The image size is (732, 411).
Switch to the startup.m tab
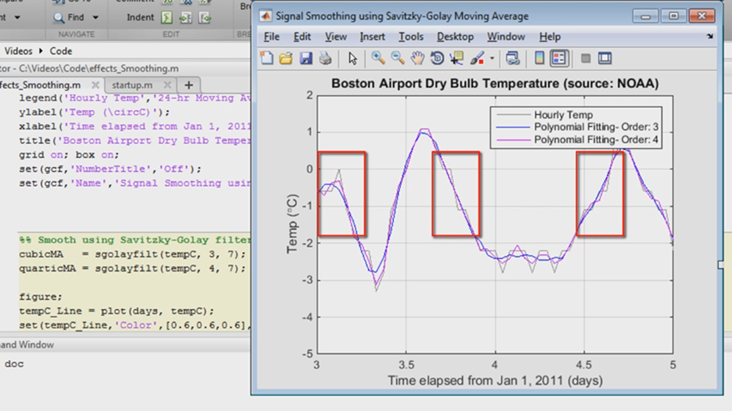coord(132,85)
